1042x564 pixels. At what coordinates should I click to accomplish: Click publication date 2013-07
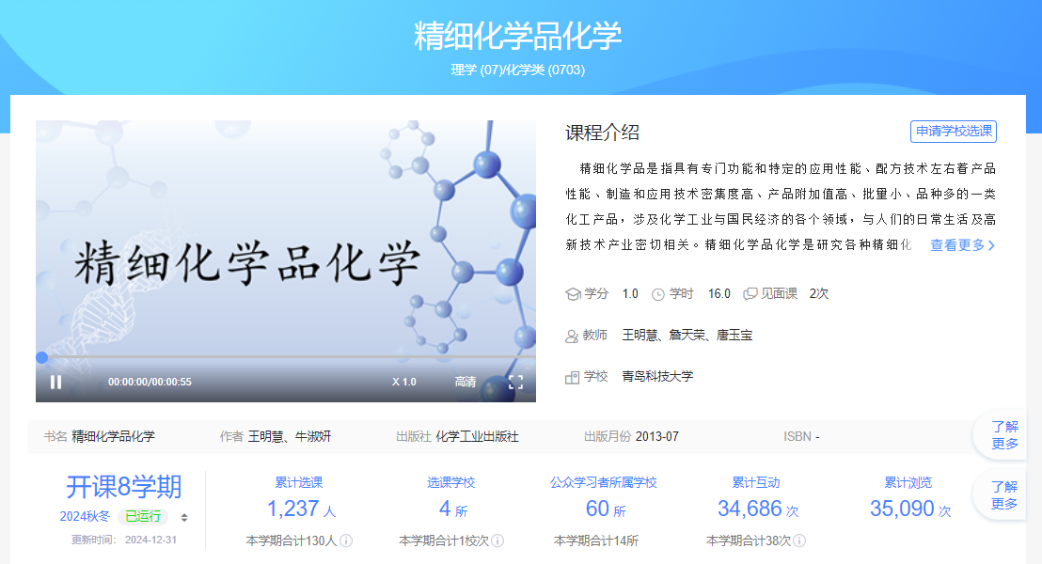(657, 436)
